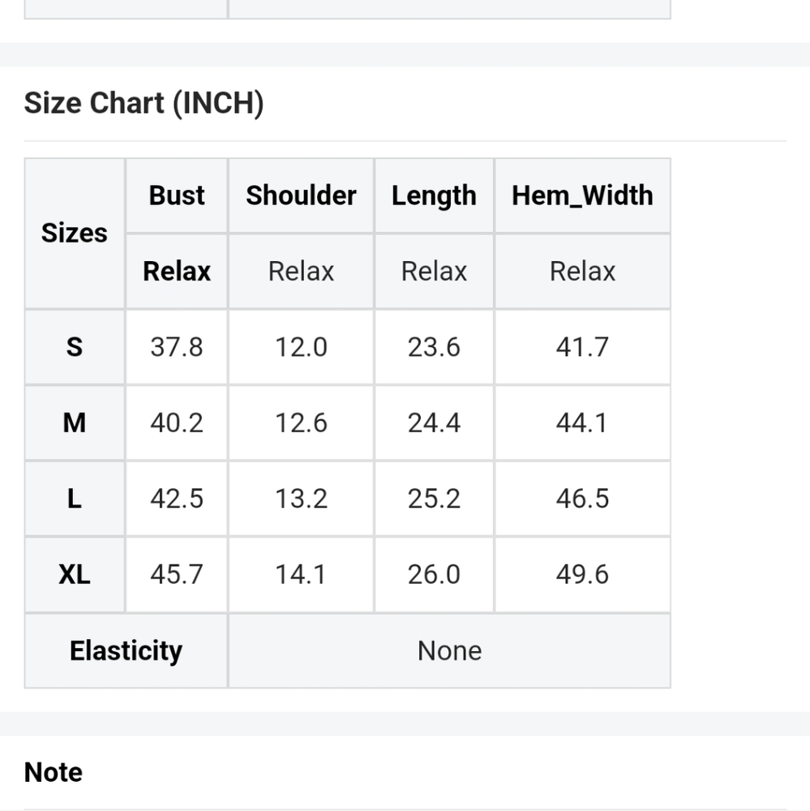Click the Sizes header cell

75,234
